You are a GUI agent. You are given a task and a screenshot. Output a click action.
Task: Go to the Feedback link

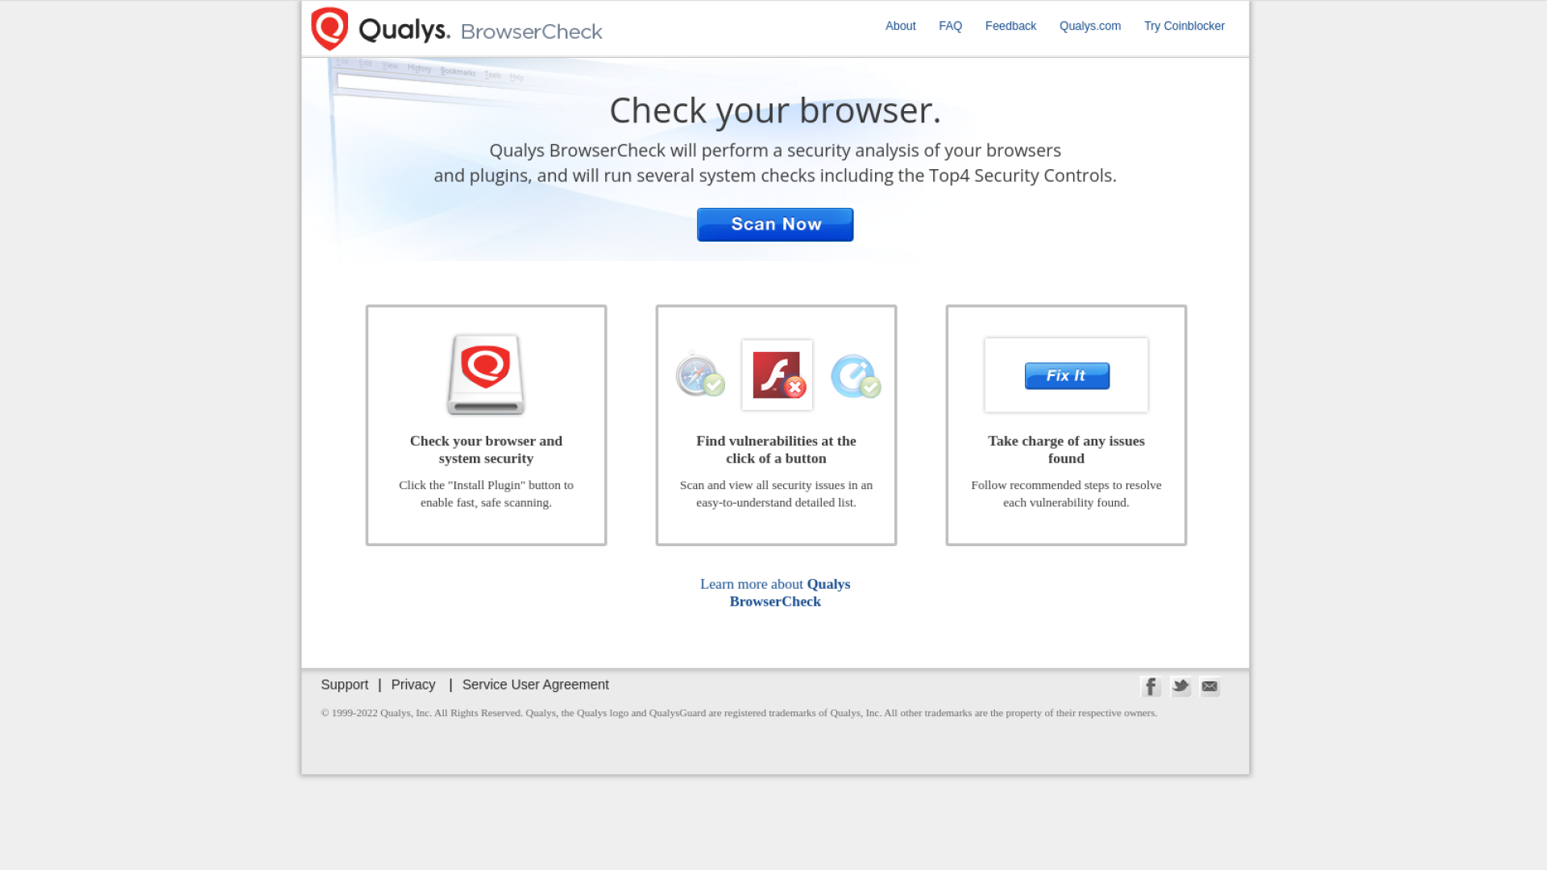pyautogui.click(x=1010, y=26)
